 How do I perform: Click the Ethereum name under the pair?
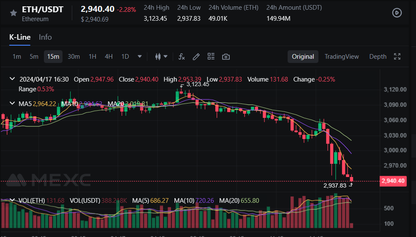pyautogui.click(x=35, y=19)
